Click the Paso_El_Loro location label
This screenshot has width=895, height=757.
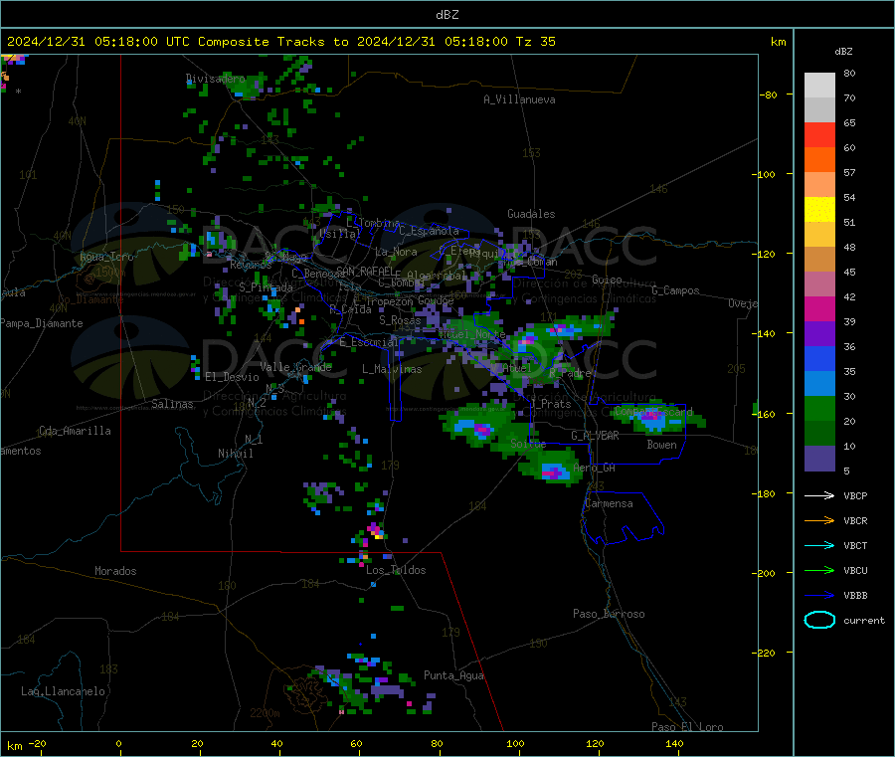point(687,727)
